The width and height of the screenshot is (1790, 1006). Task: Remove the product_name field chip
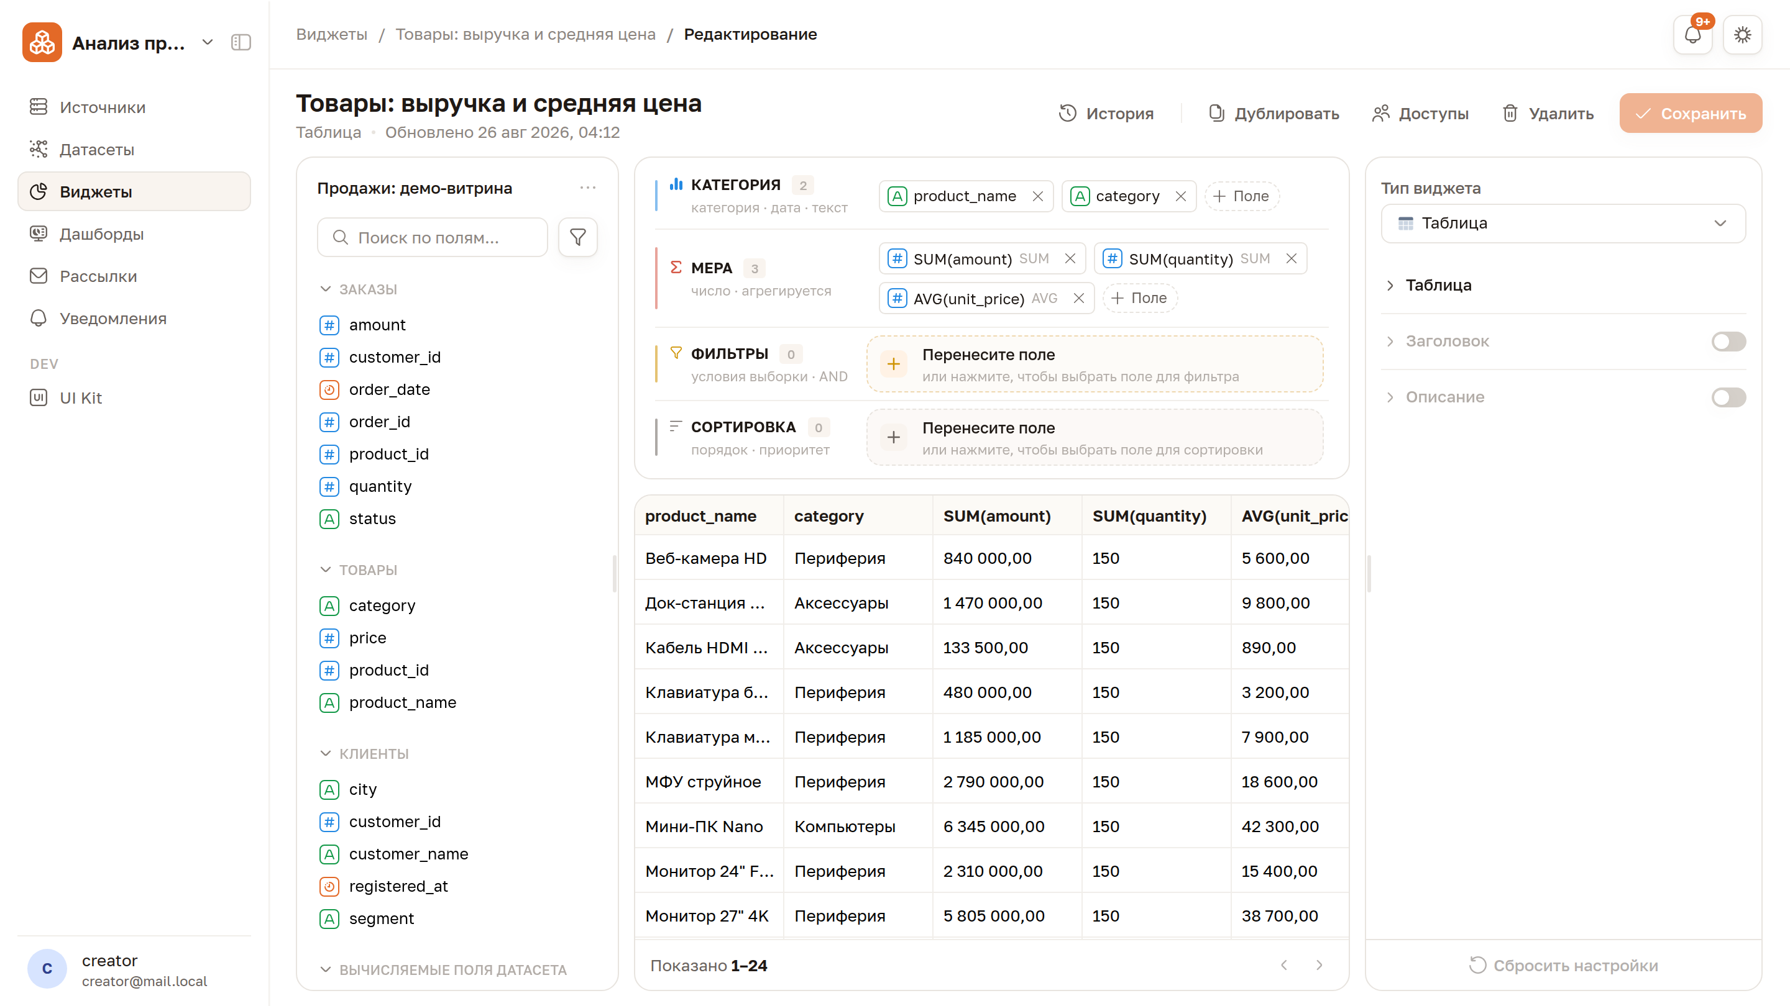(1037, 196)
